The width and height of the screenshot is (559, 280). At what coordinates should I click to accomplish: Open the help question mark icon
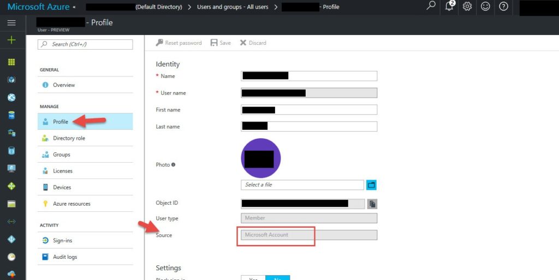pyautogui.click(x=503, y=7)
